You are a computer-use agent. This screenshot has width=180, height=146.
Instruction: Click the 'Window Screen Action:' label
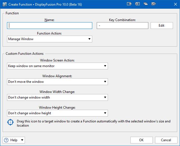(x=57, y=60)
